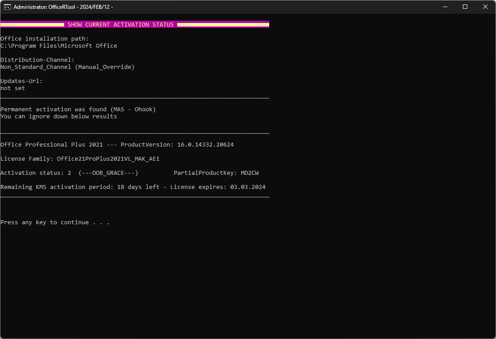Viewport: 496px width, 339px height.
Task: Maximize the OfficeRTool console window
Action: [465, 7]
